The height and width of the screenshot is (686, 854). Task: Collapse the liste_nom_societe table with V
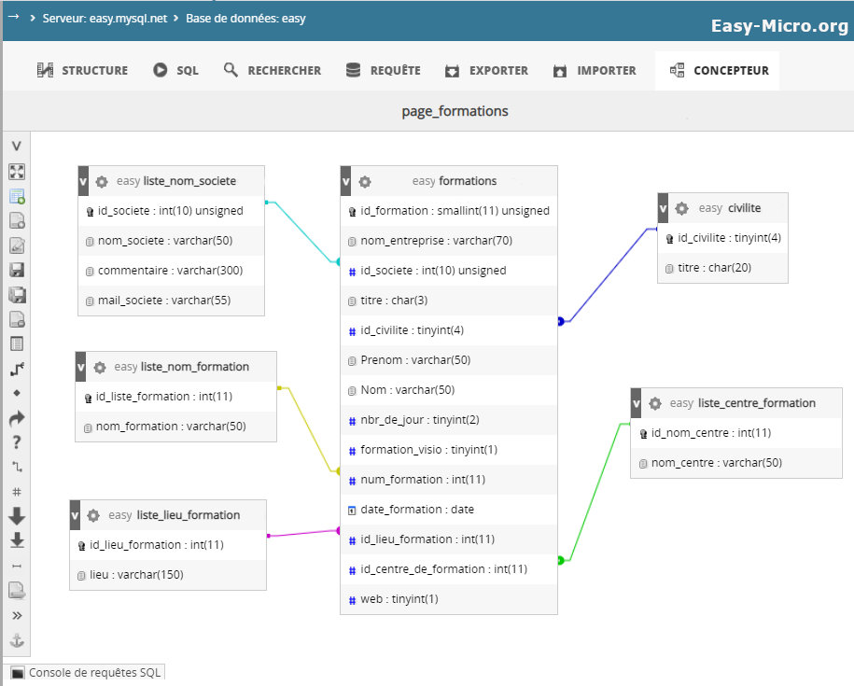coord(83,181)
